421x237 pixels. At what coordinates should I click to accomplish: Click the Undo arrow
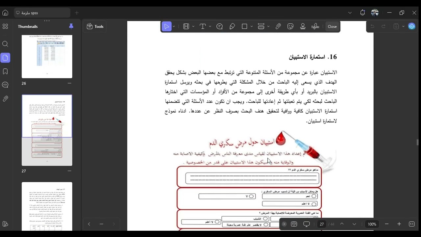click(x=372, y=26)
